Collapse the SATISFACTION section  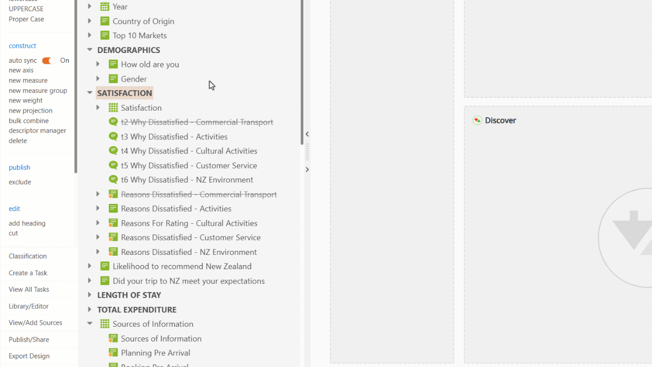pos(90,93)
